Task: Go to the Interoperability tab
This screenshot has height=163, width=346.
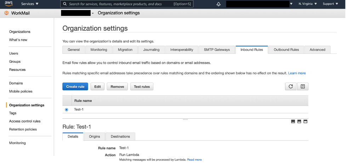Action: point(182,50)
